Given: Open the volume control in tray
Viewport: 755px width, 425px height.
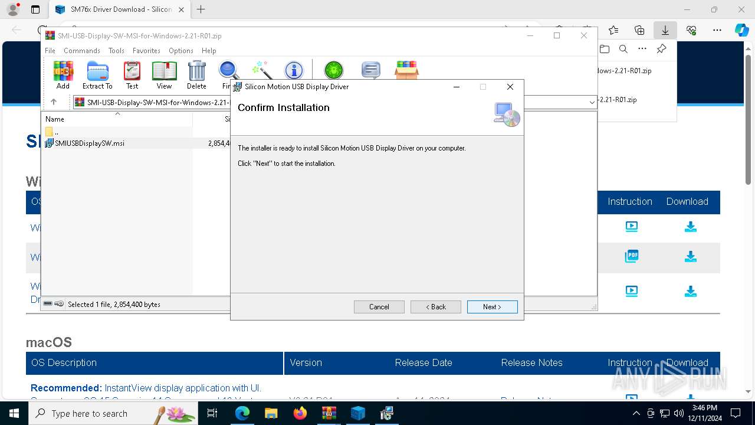Looking at the screenshot, I should (x=679, y=413).
